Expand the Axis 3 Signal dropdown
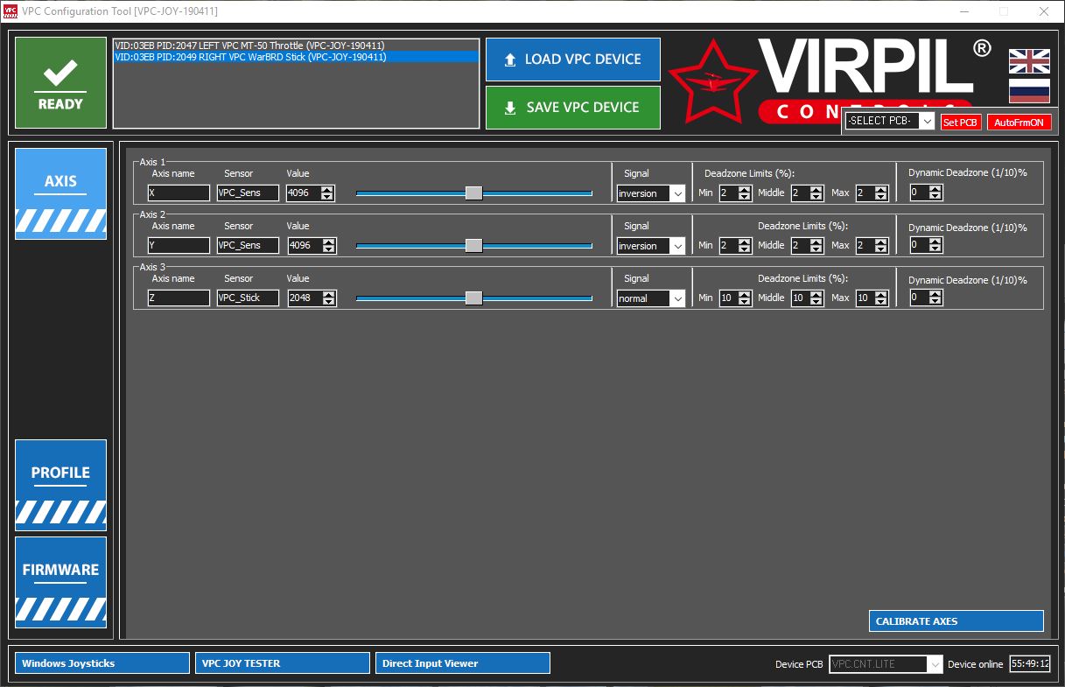Viewport: 1065px width, 687px height. (x=650, y=298)
